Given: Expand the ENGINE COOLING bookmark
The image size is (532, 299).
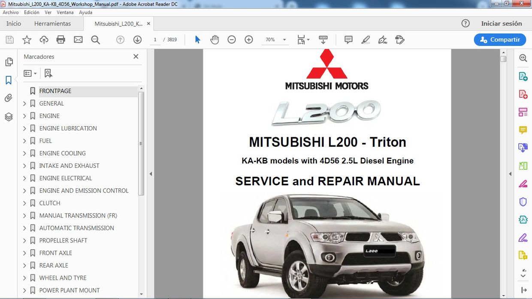Looking at the screenshot, I should (x=24, y=153).
